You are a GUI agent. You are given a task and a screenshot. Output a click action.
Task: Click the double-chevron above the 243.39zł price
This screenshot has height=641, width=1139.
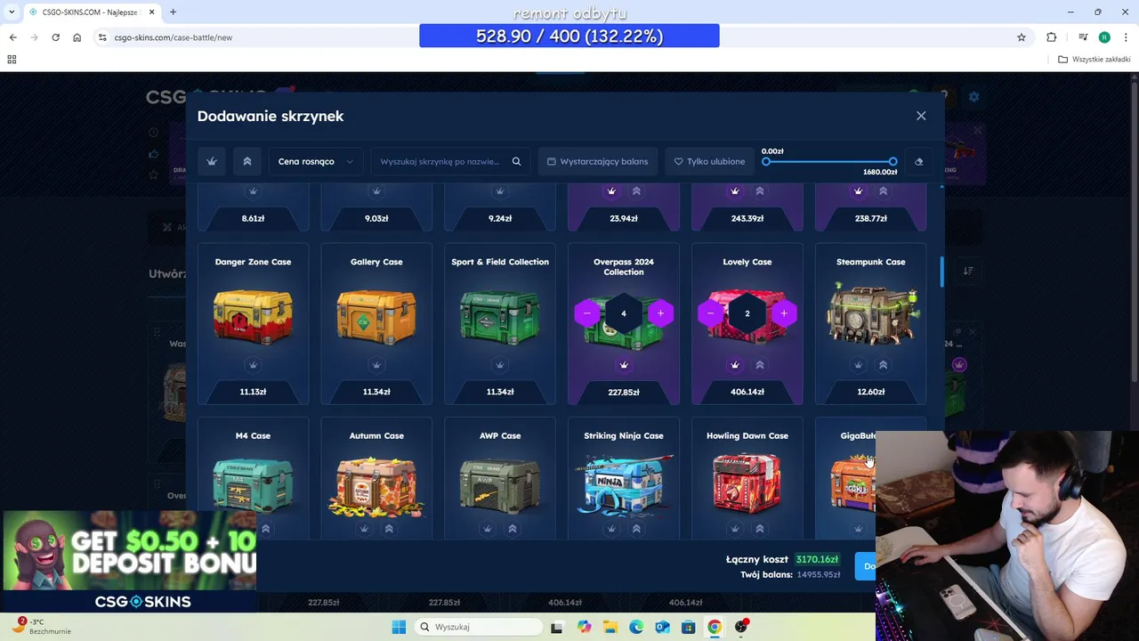click(x=760, y=191)
